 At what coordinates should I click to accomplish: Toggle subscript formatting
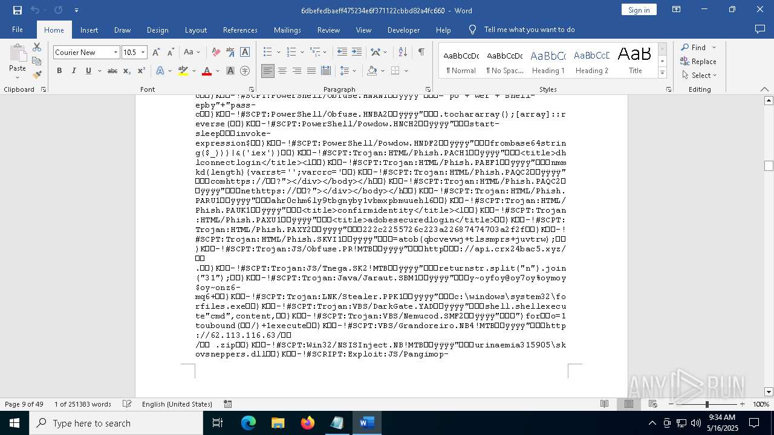coord(127,71)
